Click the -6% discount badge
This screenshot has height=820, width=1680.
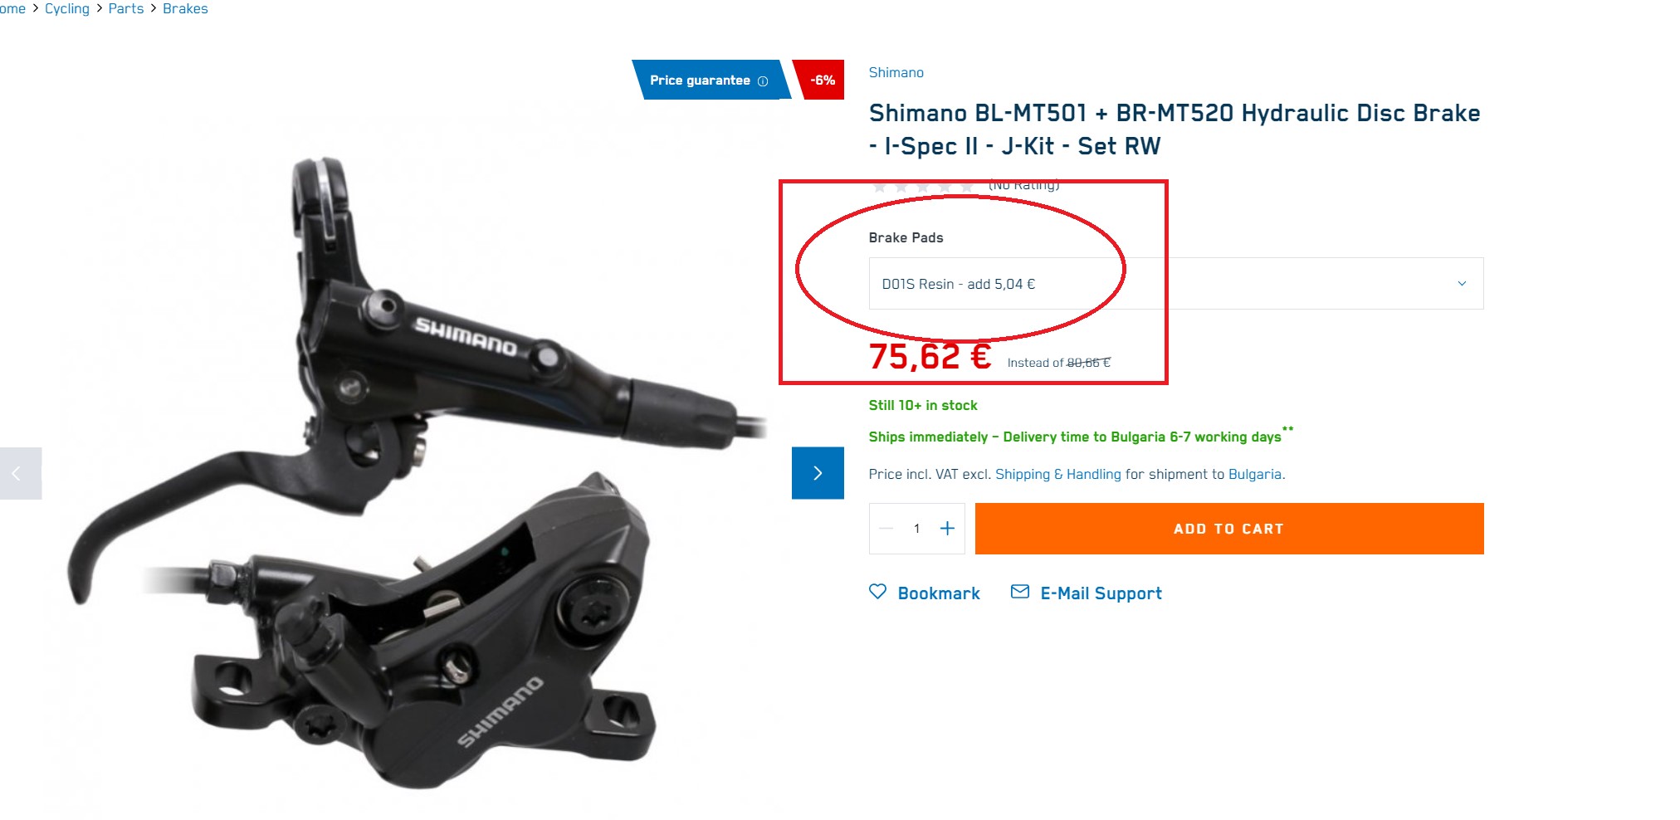pos(820,80)
